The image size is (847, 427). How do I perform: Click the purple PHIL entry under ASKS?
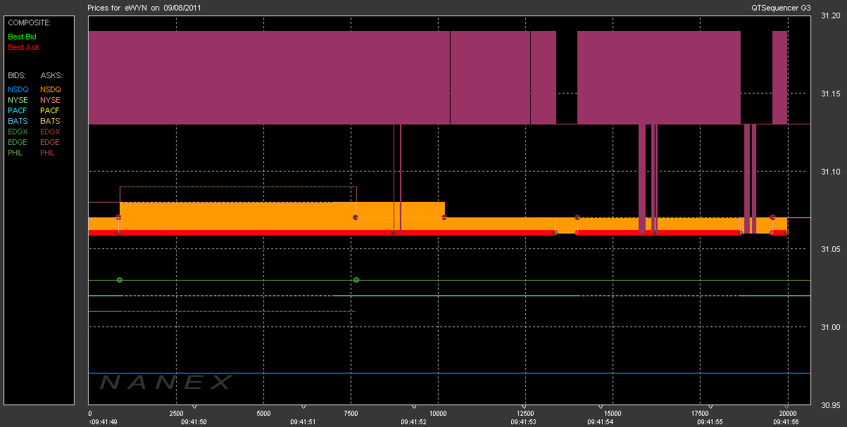pyautogui.click(x=49, y=153)
